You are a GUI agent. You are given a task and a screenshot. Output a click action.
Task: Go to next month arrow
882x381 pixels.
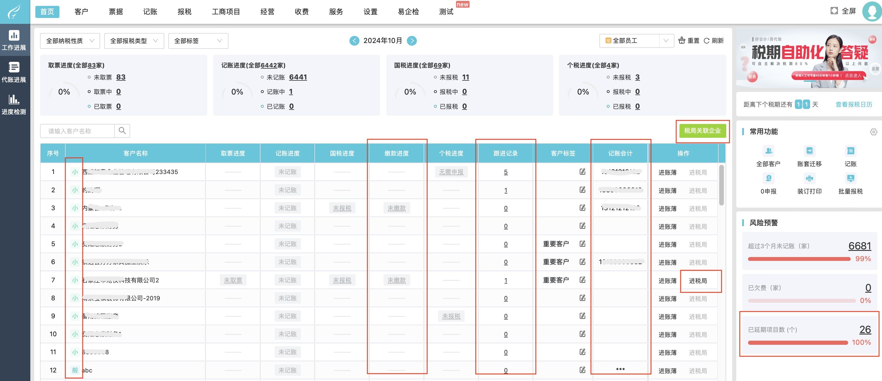(412, 41)
